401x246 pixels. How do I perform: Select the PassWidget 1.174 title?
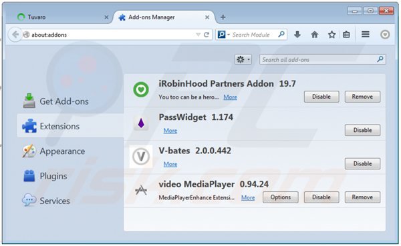[x=196, y=117]
